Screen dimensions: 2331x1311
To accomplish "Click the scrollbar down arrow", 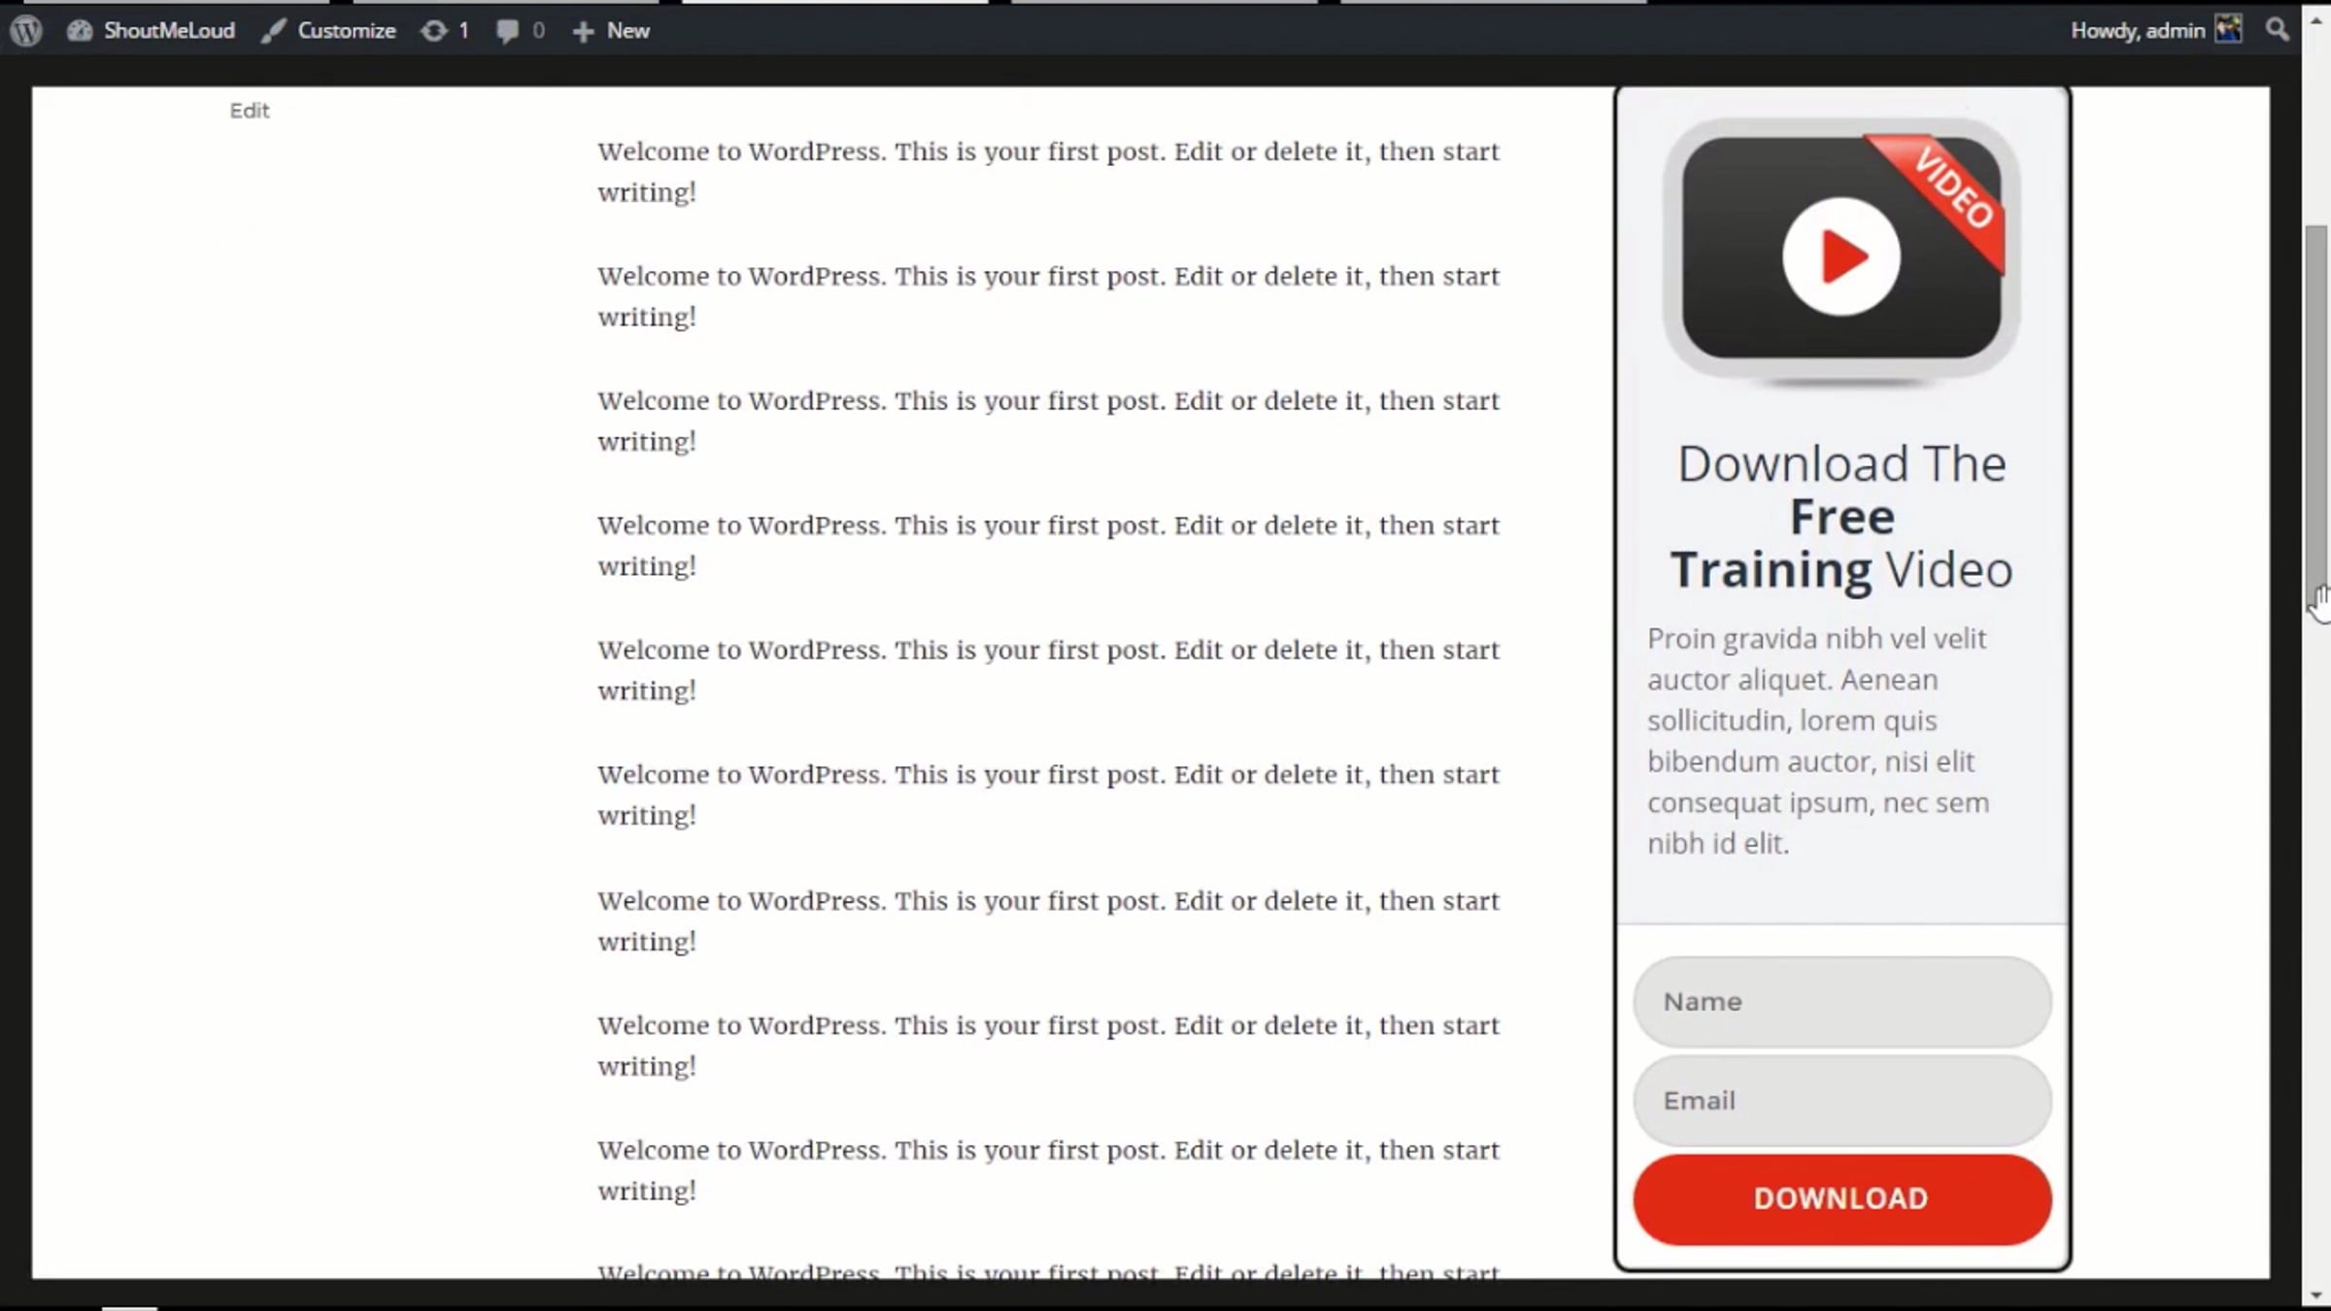I will click(2316, 1295).
